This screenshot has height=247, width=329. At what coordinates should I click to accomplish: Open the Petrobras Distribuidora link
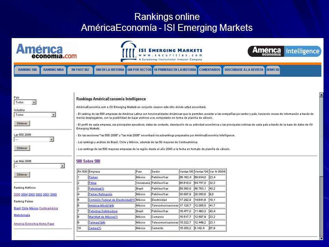pos(103,211)
